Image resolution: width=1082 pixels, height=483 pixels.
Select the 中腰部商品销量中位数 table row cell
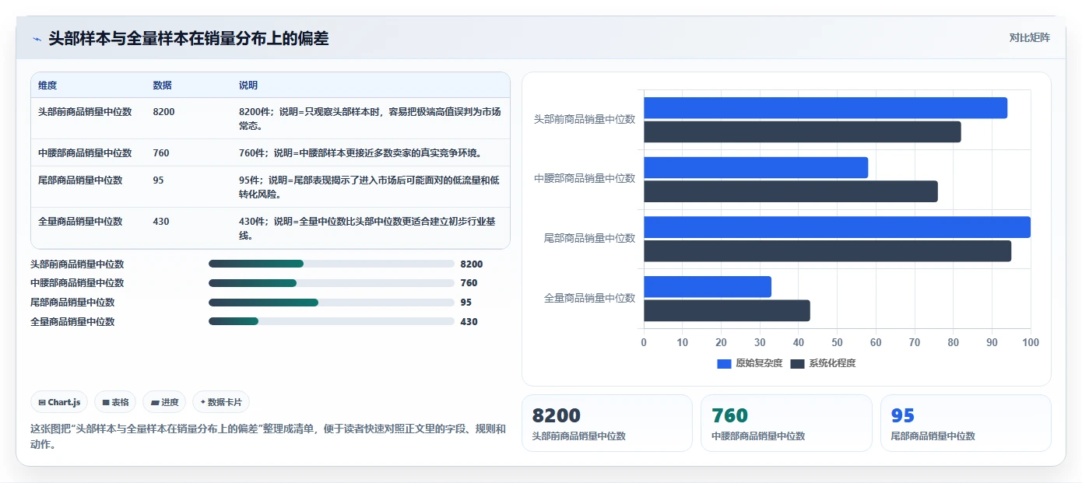pos(85,153)
